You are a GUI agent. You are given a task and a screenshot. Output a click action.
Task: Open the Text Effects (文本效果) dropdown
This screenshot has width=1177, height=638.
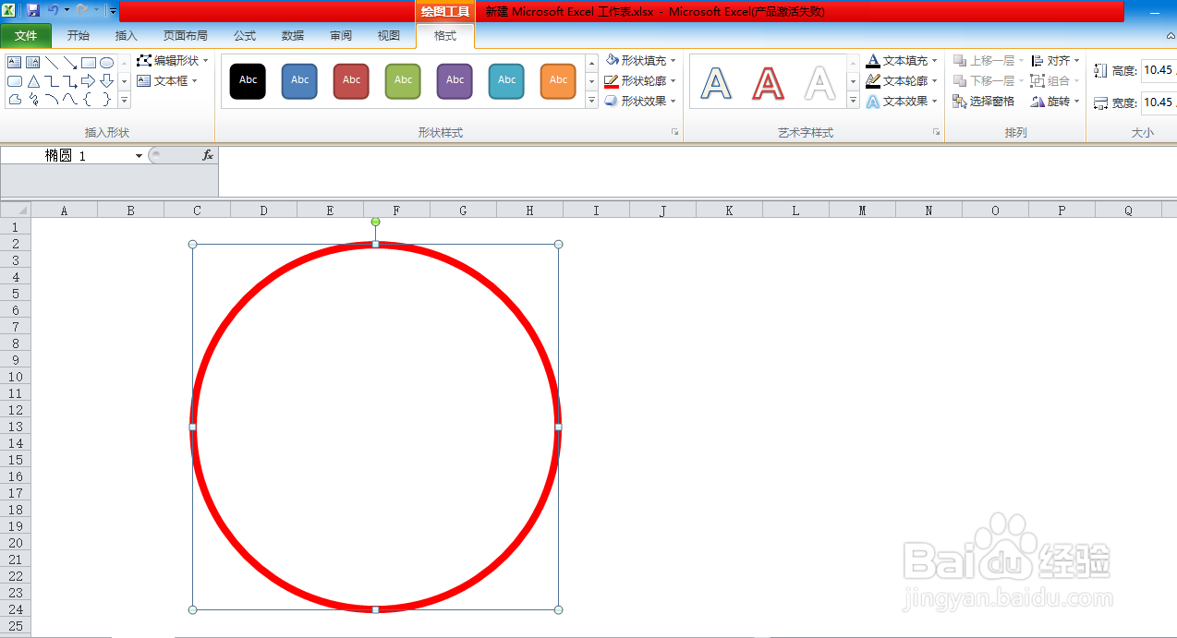[x=903, y=102]
